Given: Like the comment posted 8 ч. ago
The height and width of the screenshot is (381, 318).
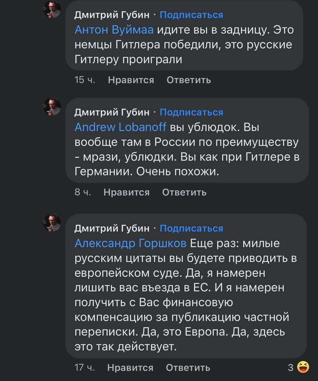Looking at the screenshot, I should pos(126,192).
